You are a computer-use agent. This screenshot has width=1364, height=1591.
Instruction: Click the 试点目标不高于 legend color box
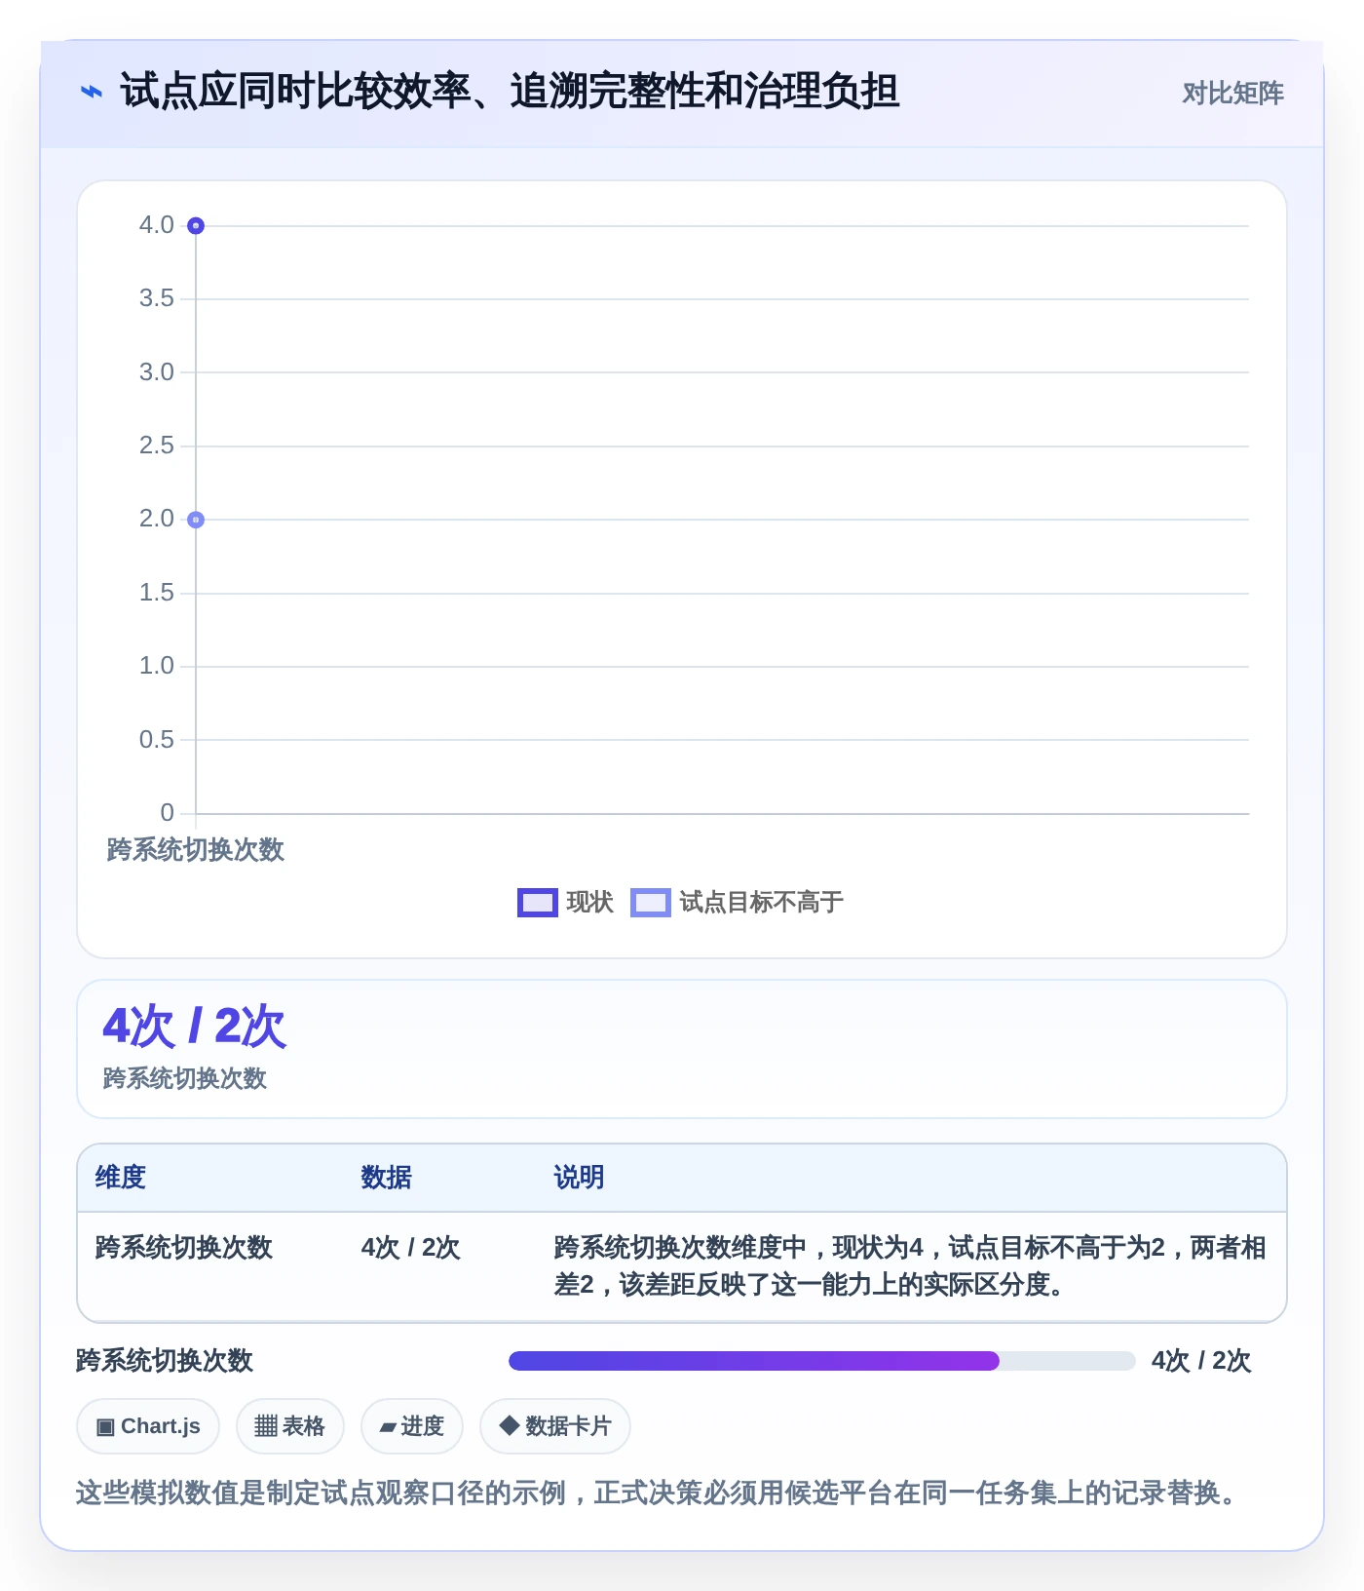pos(651,903)
